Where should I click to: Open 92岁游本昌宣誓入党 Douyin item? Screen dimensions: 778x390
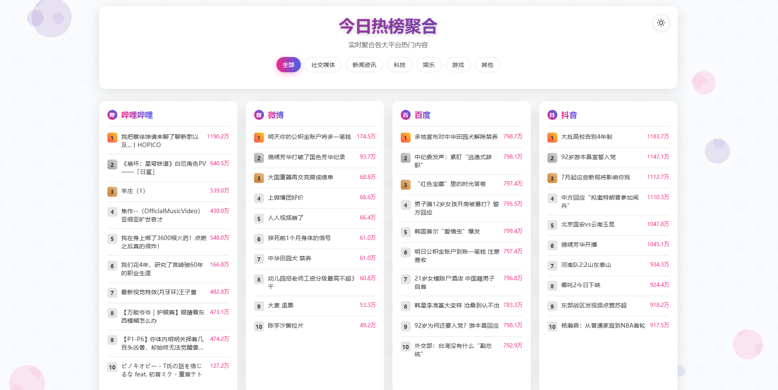(x=588, y=157)
